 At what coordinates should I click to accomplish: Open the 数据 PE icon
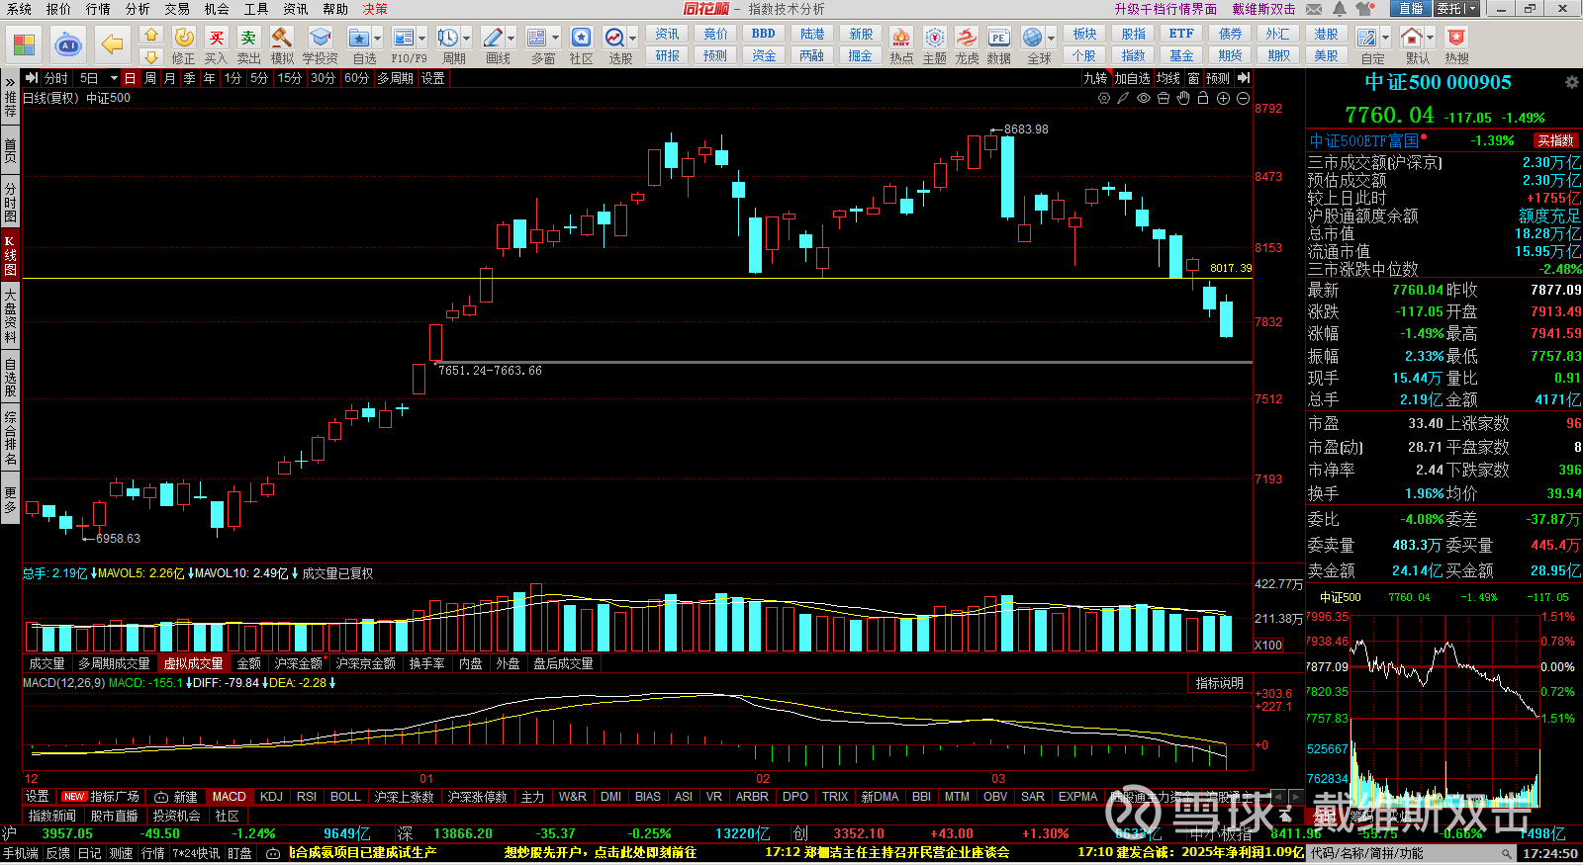999,38
